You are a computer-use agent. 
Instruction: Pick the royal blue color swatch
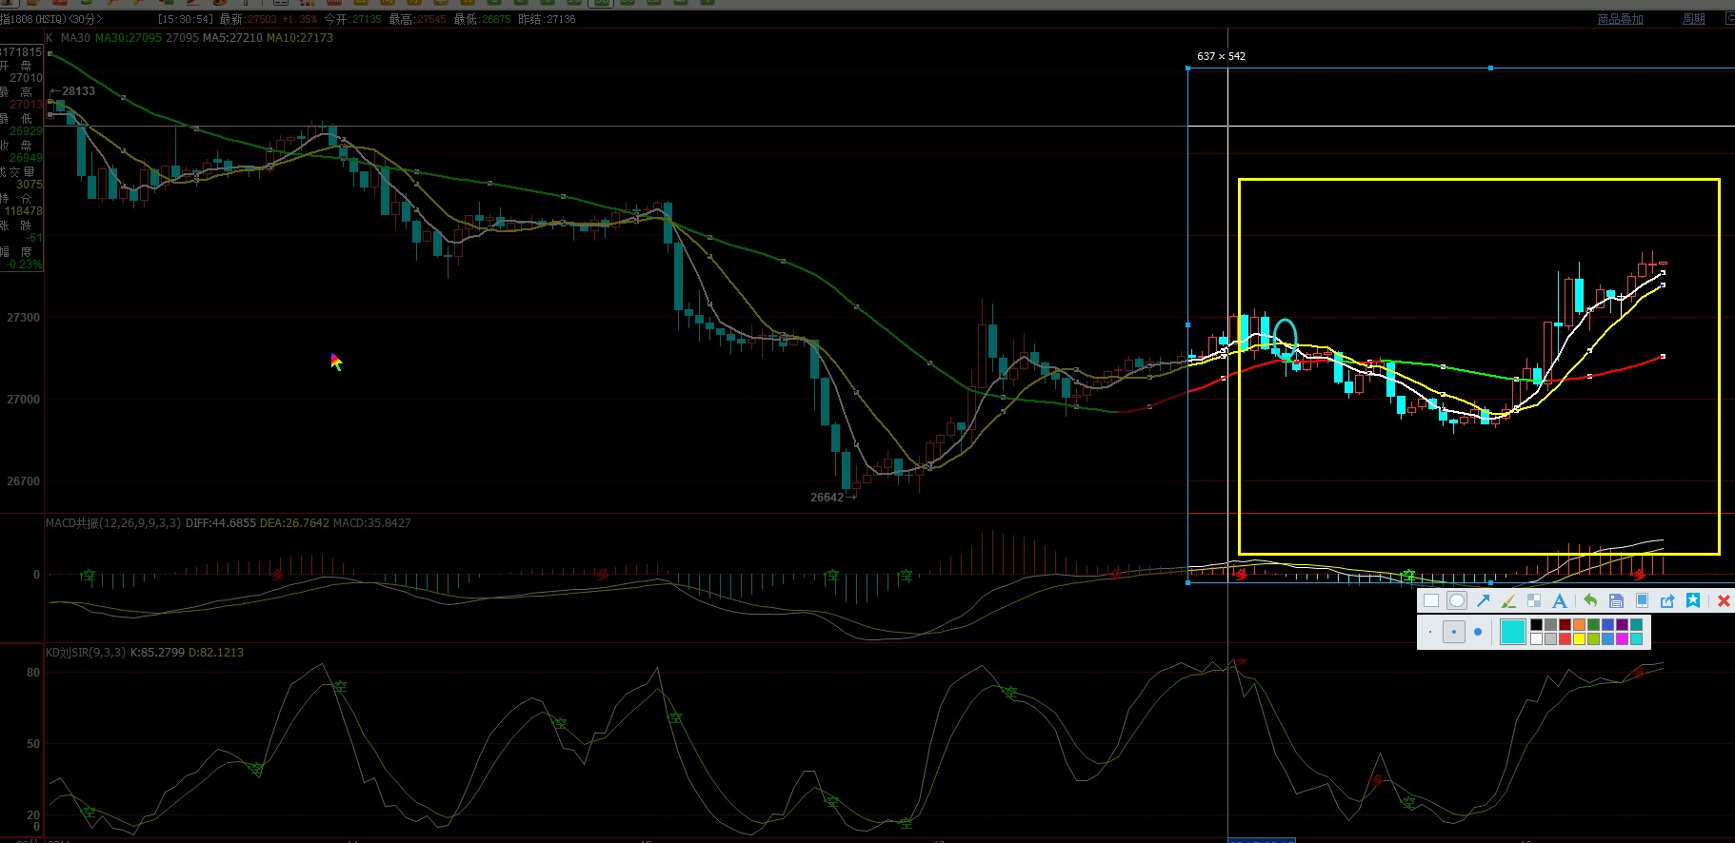coord(1607,624)
